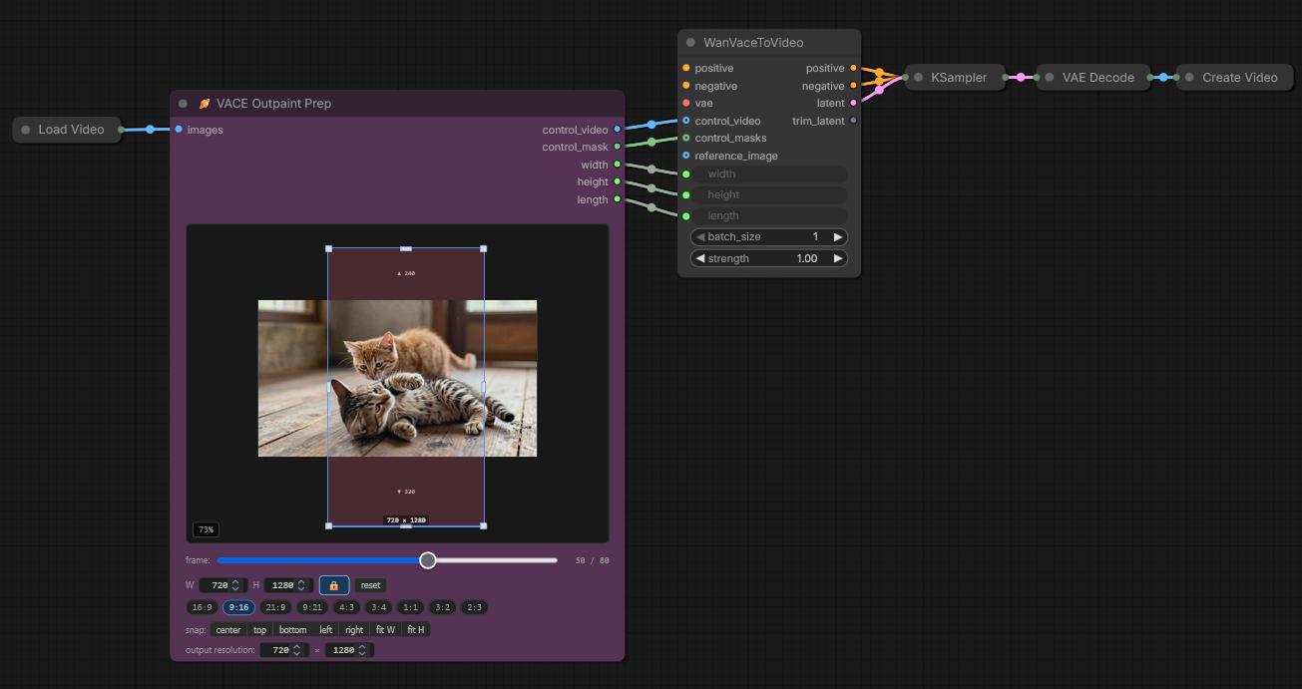Image resolution: width=1302 pixels, height=689 pixels.
Task: Click the positive output socket on WanVaceToVideo
Action: click(853, 68)
